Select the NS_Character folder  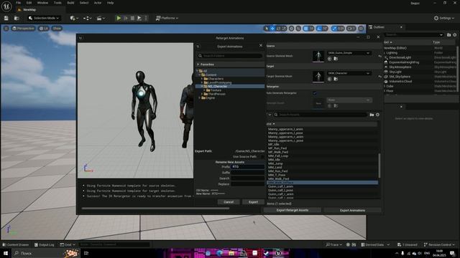coord(217,86)
